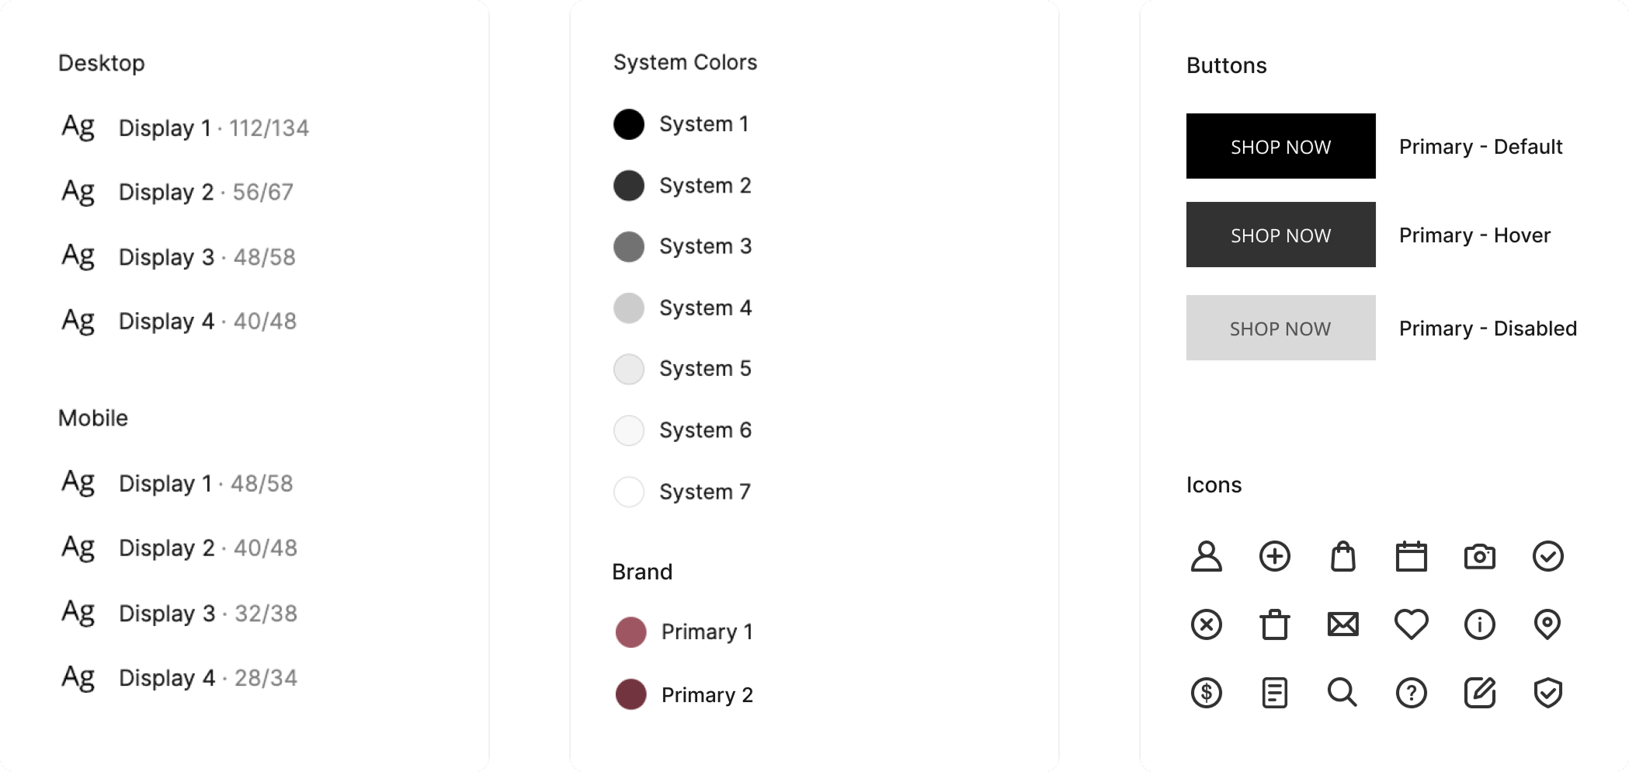
Task: Click the dark gray Primary Hover SHOP NOW button
Action: tap(1280, 235)
